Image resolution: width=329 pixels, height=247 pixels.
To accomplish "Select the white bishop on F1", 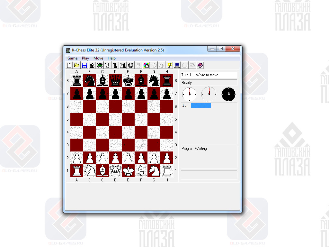I will (x=141, y=171).
